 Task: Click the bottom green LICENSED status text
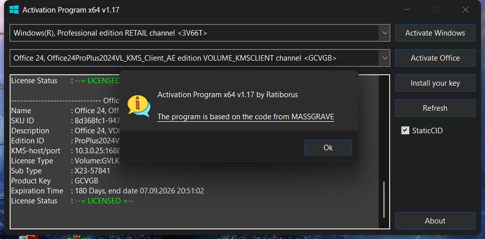pyautogui.click(x=104, y=200)
